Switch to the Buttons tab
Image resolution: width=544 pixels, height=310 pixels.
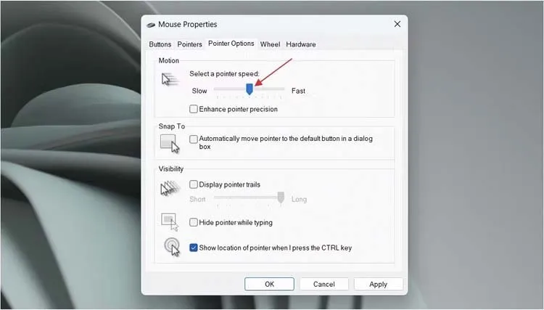click(x=160, y=44)
